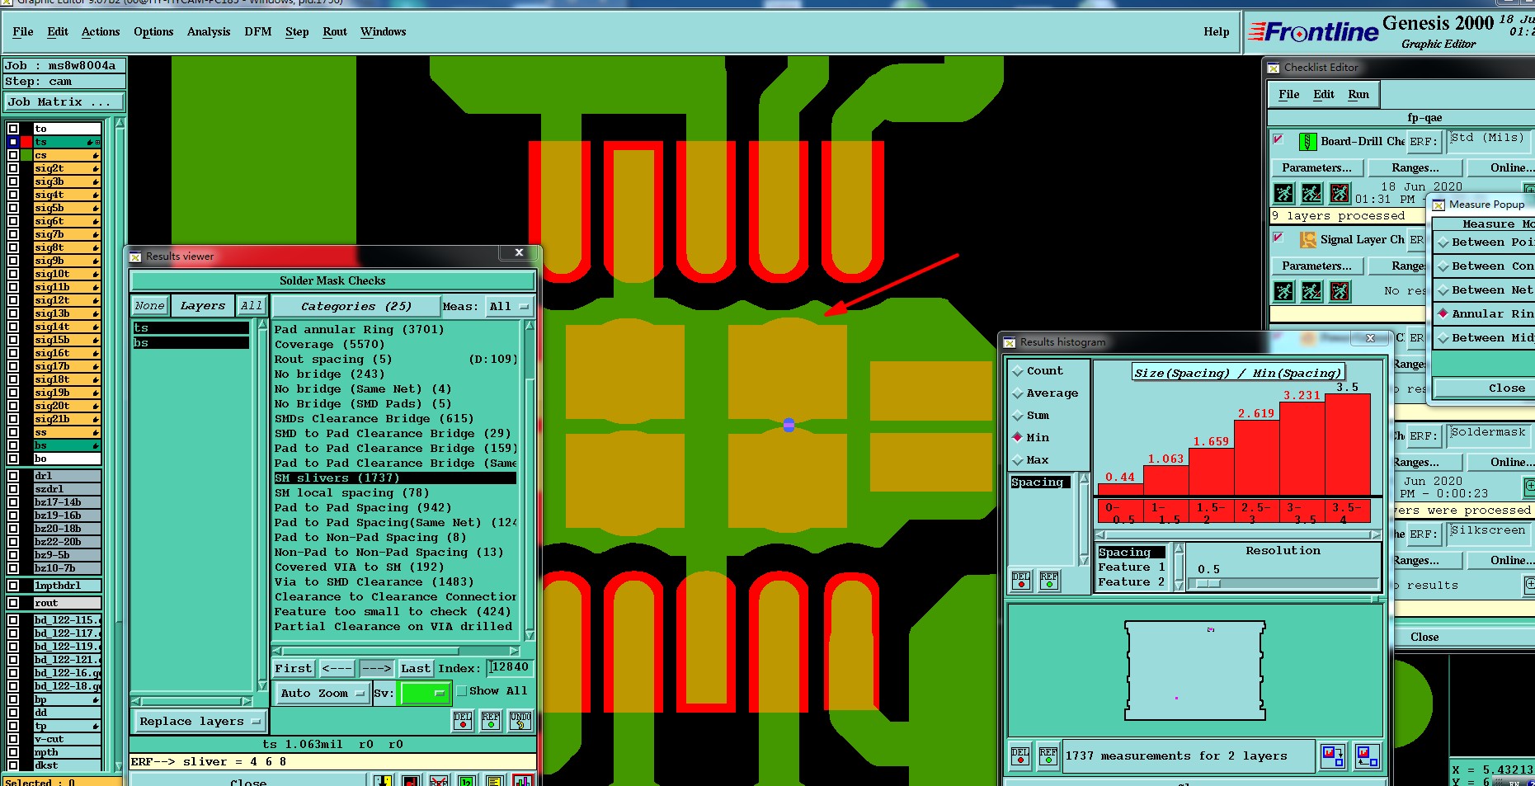Screen dimensions: 1535x786
Task: Click the yellow notes icon in Results viewer
Action: click(495, 780)
